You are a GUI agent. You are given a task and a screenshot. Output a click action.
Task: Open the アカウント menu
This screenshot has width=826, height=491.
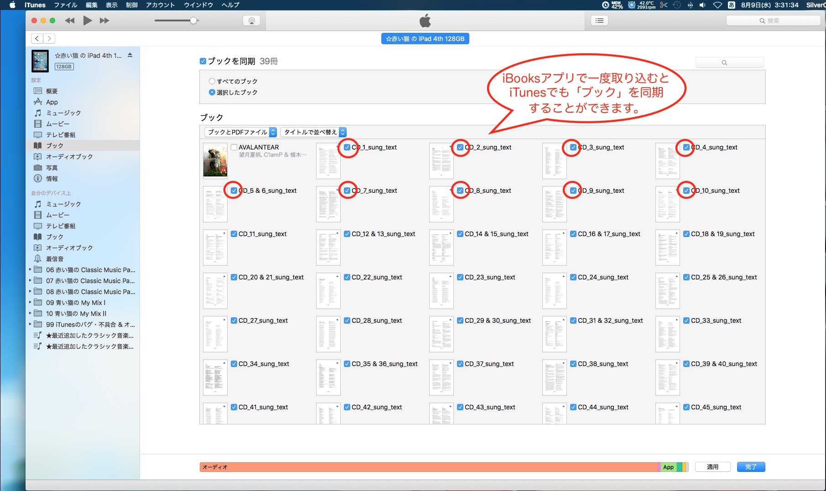click(x=161, y=5)
